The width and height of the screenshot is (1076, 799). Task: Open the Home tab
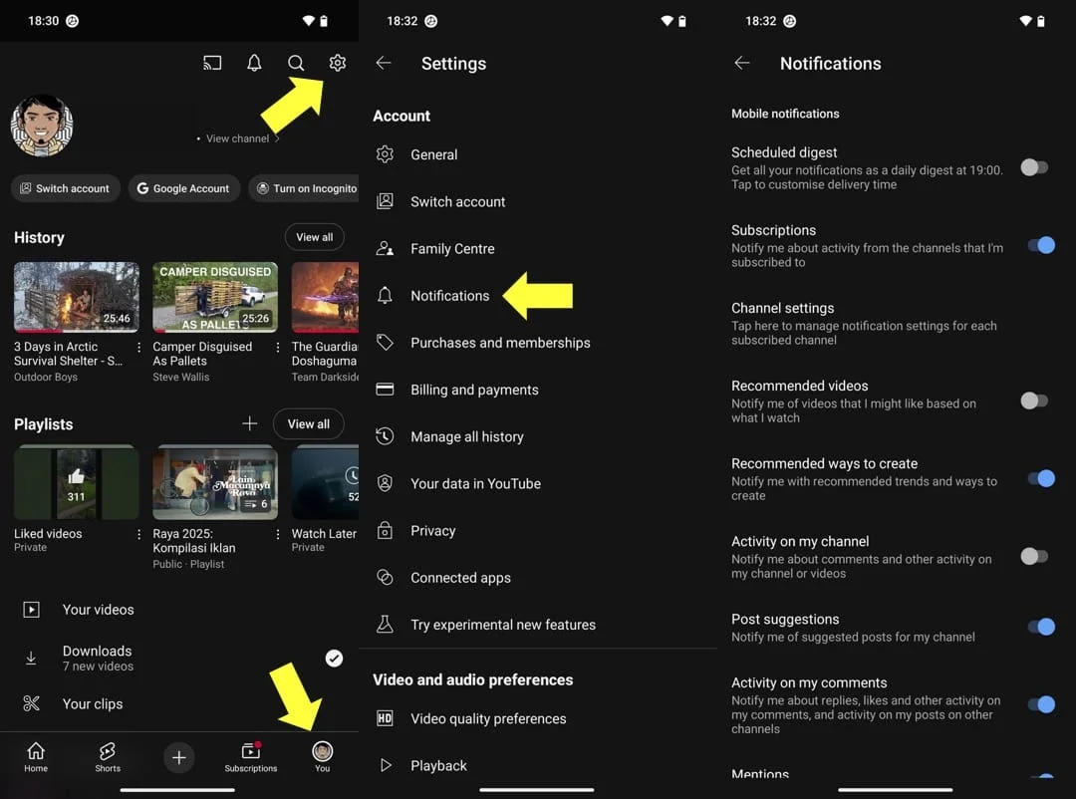tap(36, 757)
